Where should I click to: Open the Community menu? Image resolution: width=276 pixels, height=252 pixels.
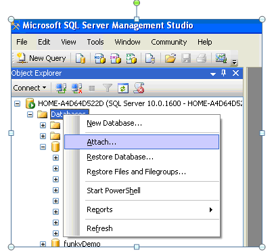(x=169, y=42)
